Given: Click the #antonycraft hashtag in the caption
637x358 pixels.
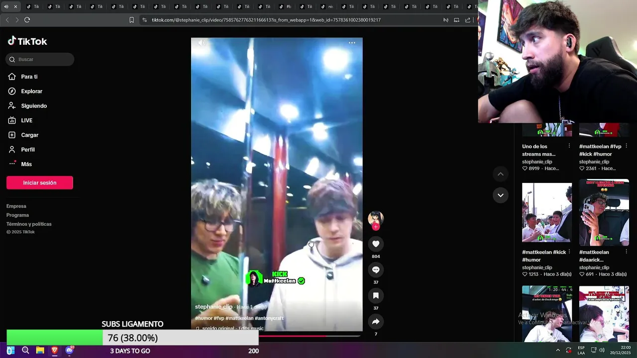Looking at the screenshot, I should [269, 318].
